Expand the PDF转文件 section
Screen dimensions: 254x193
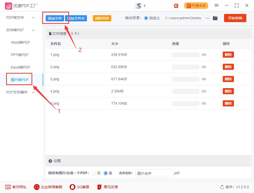point(16,18)
